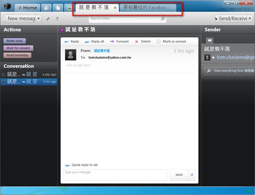The image size is (255, 195).
Task: Click the Yahoo account icon beside the subject
Action: 62,30
